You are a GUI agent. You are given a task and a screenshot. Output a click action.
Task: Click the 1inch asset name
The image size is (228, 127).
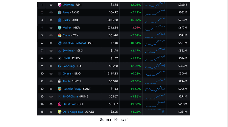tap(66, 81)
